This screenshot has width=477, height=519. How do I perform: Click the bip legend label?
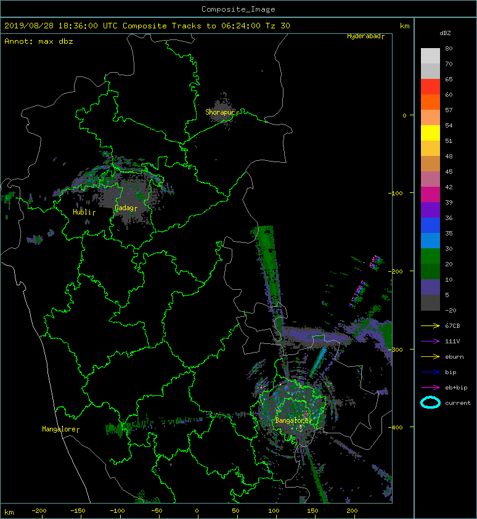click(x=450, y=372)
